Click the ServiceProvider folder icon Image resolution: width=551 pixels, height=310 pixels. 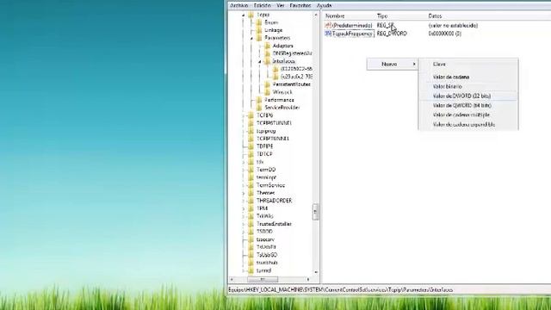pyautogui.click(x=259, y=108)
